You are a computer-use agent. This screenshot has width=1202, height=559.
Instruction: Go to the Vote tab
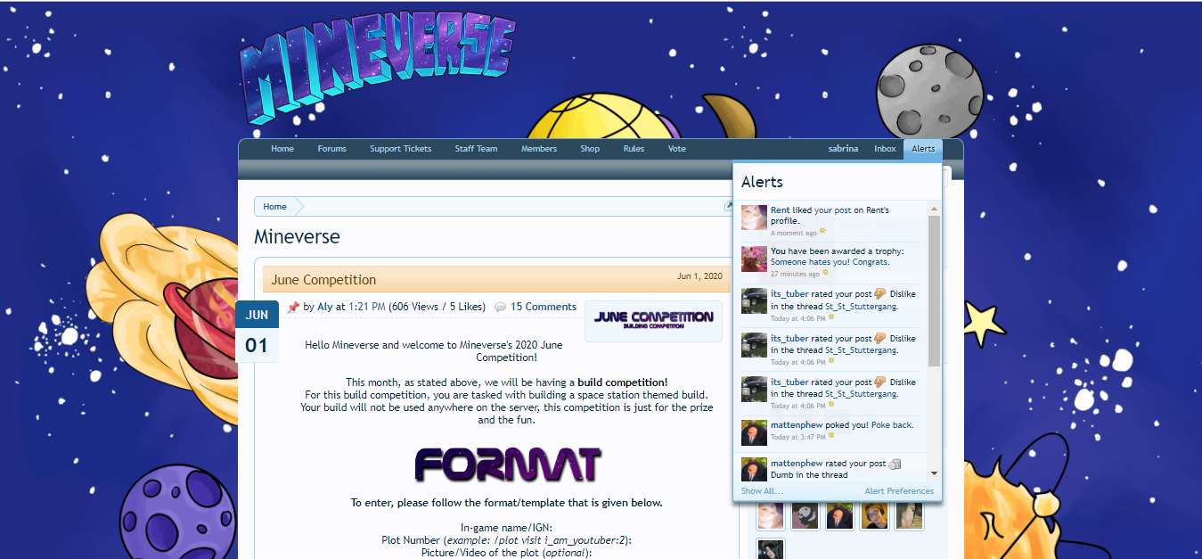click(677, 149)
